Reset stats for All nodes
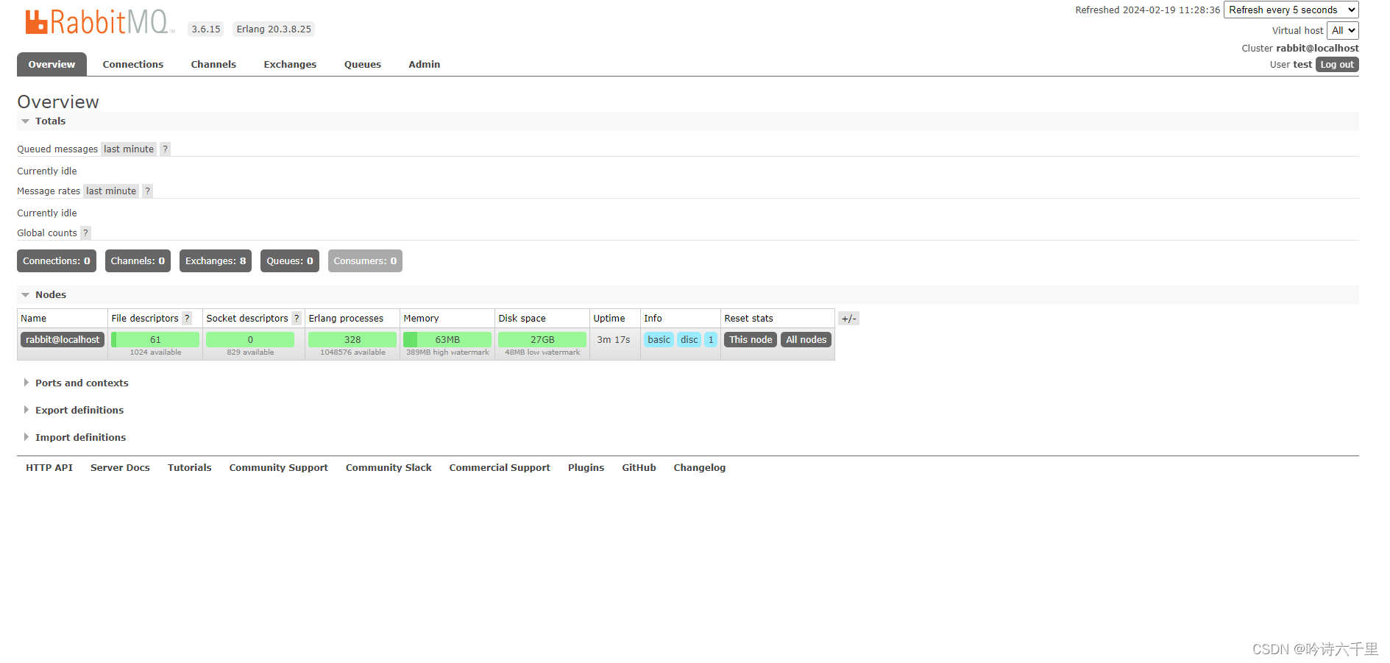The height and width of the screenshot is (663, 1390). 806,339
